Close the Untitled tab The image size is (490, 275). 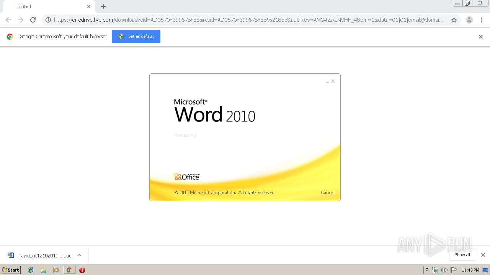tap(89, 6)
